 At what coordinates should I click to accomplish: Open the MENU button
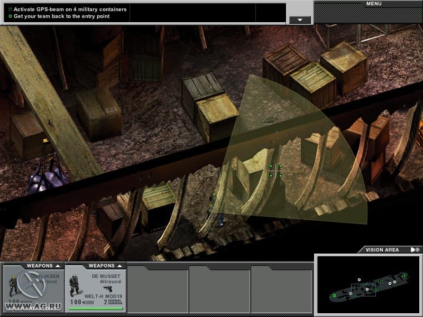pyautogui.click(x=374, y=4)
